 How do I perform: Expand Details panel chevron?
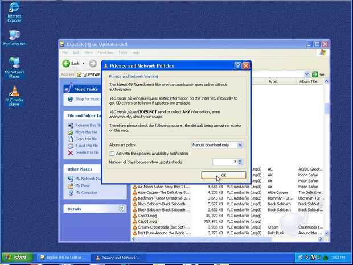click(x=121, y=209)
